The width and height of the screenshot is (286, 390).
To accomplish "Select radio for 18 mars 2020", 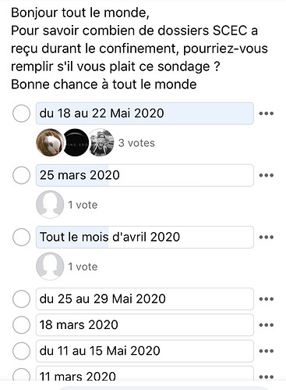I will pyautogui.click(x=21, y=325).
